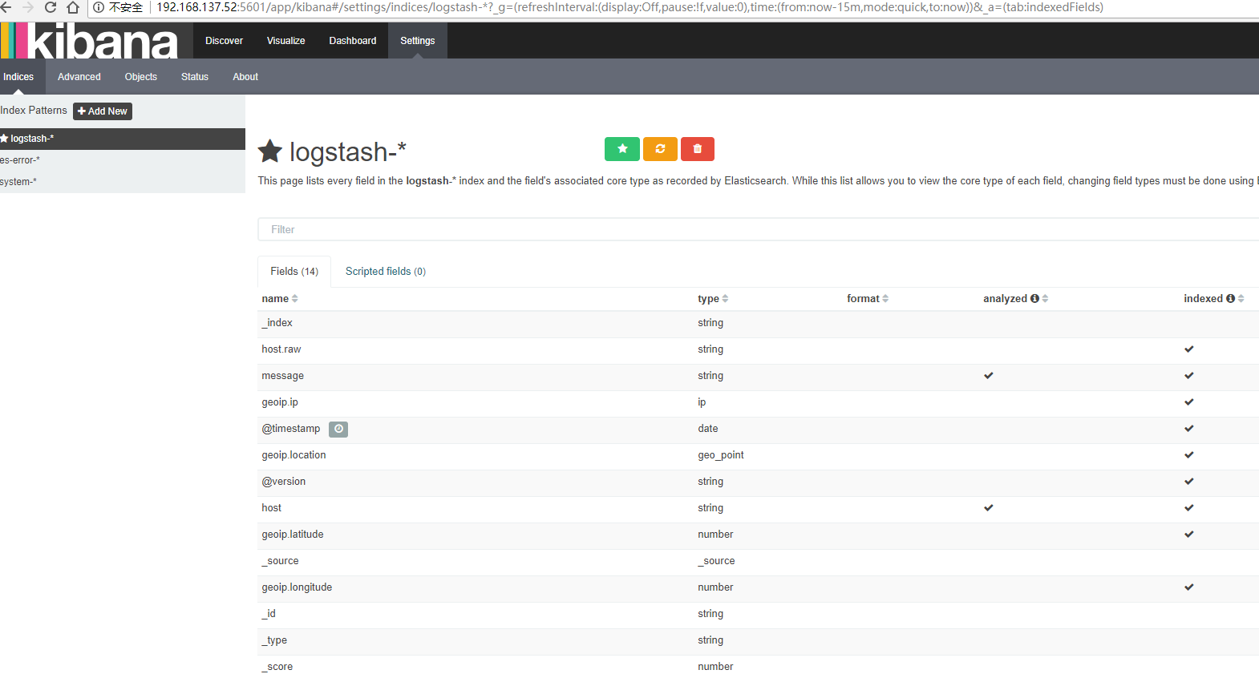Click the Filter input field
The image size is (1259, 678).
click(758, 229)
